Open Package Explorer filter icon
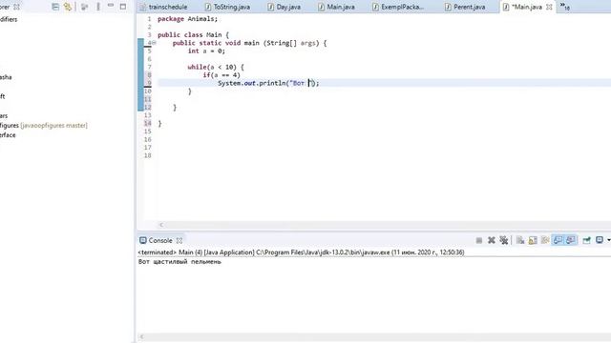The height and width of the screenshot is (343, 611). pos(84,7)
